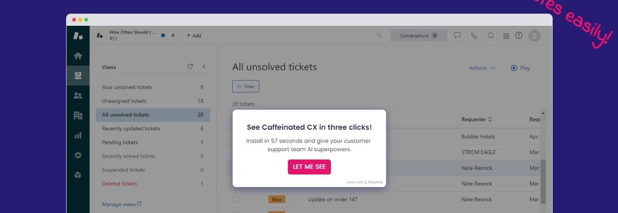
Task: Expand the Actions dropdown
Action: tap(482, 68)
